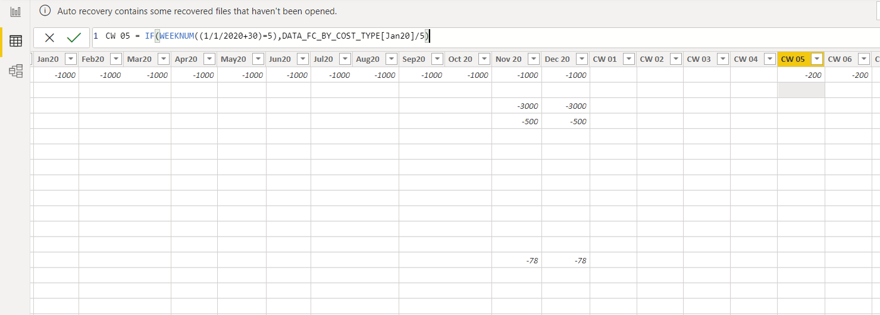Click the -500 cell under Nov 20
The width and height of the screenshot is (880, 315).
point(516,121)
